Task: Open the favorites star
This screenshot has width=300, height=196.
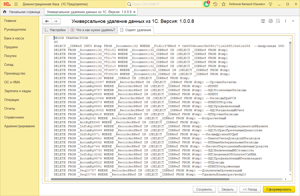Action: click(x=224, y=4)
